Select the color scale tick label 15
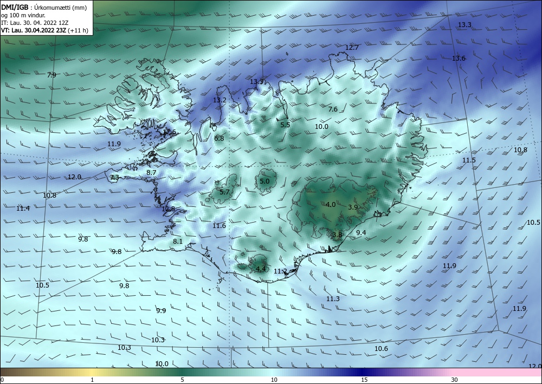 tap(364, 380)
